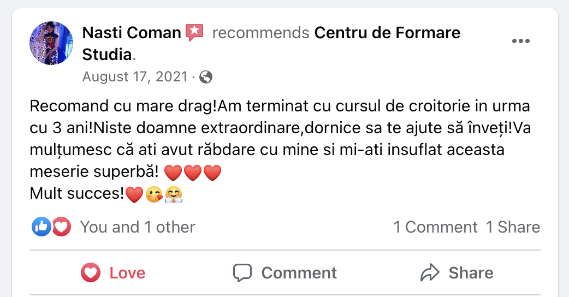Click the kissing face emoji
The width and height of the screenshot is (569, 297).
point(155,194)
